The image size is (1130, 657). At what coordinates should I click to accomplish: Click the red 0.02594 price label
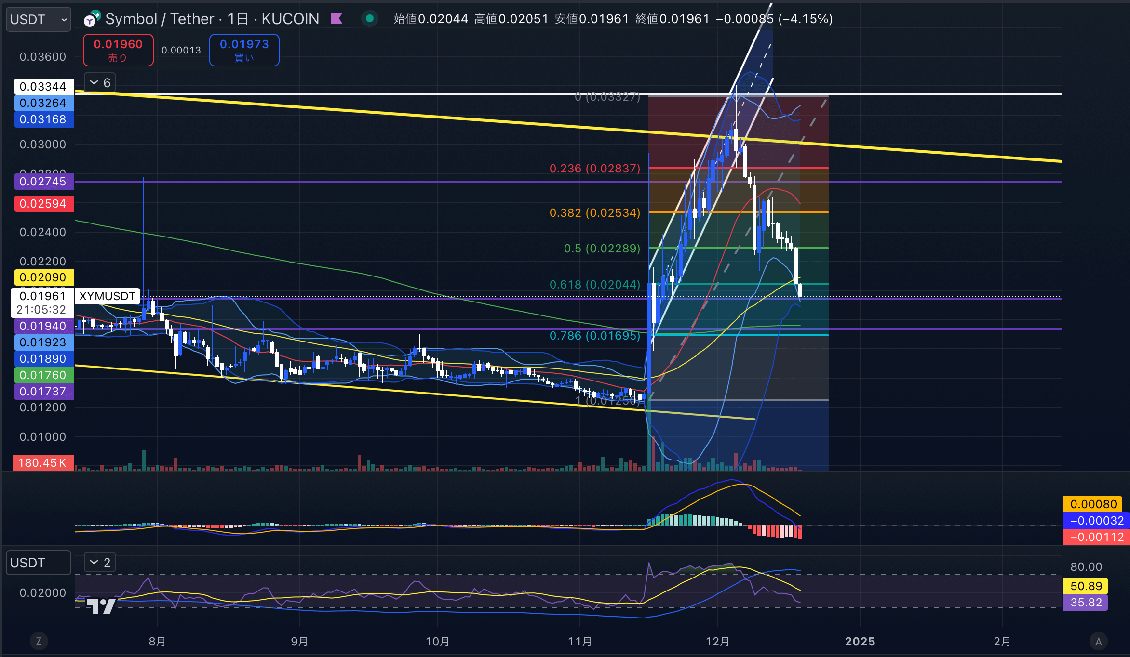[x=43, y=204]
